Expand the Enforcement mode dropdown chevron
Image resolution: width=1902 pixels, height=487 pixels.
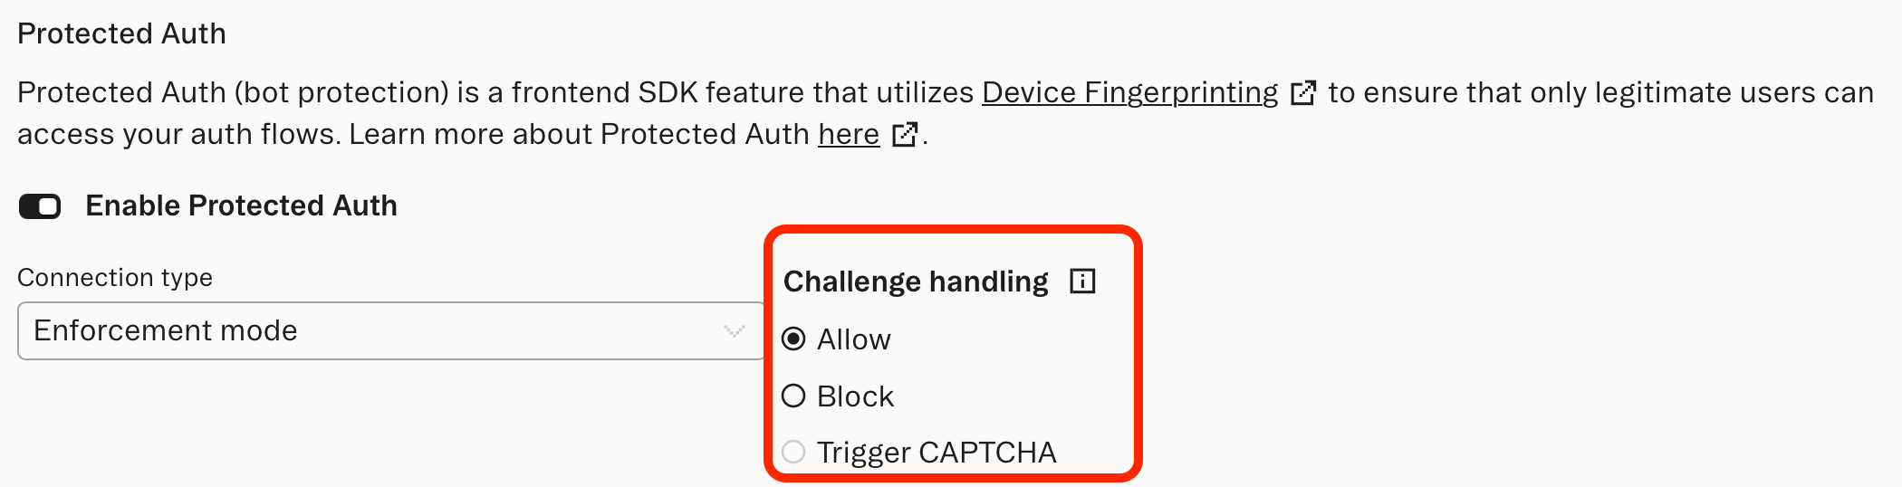click(x=735, y=330)
